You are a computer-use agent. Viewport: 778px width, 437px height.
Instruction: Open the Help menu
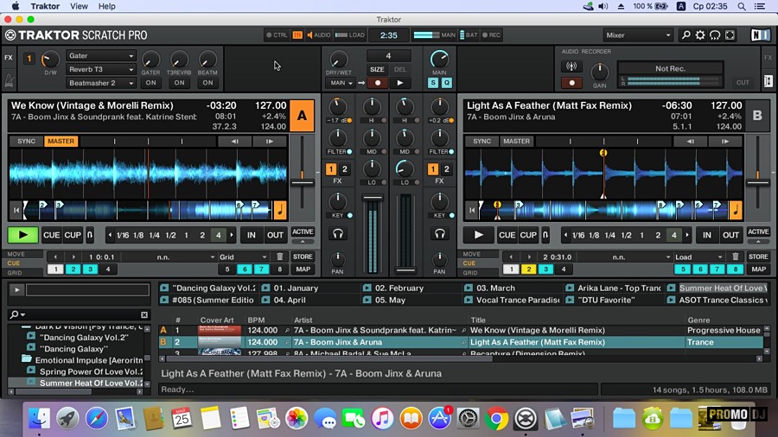click(106, 6)
